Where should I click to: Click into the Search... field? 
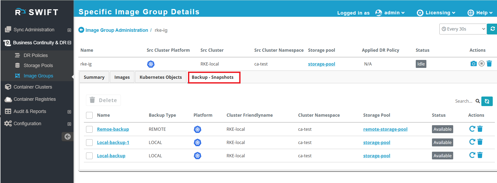click(x=464, y=101)
